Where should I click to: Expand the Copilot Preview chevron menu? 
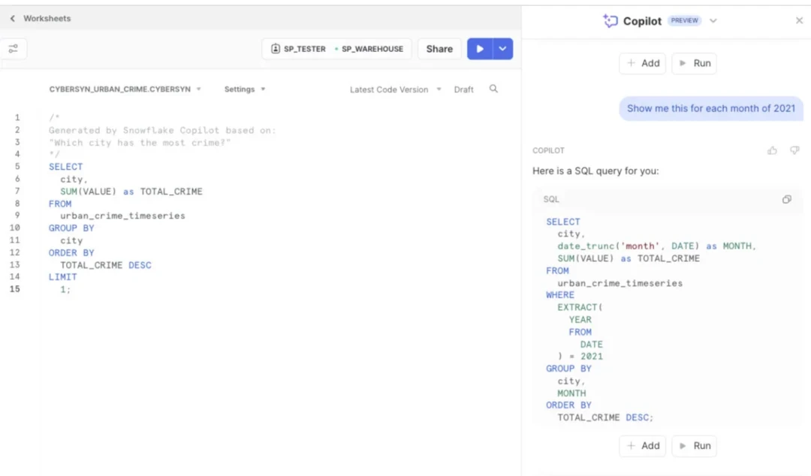pyautogui.click(x=713, y=21)
